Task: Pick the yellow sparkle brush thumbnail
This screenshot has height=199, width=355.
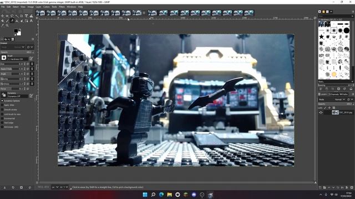Action: pyautogui.click(x=334, y=74)
